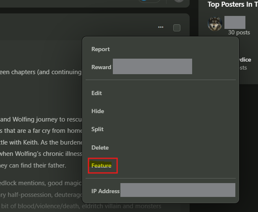Click the redacted IP address value

[178, 190]
